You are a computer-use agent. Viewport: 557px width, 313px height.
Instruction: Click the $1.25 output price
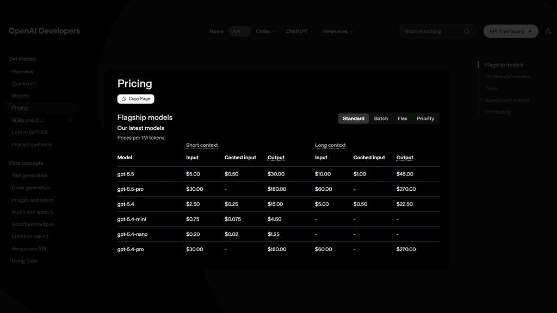tap(274, 234)
